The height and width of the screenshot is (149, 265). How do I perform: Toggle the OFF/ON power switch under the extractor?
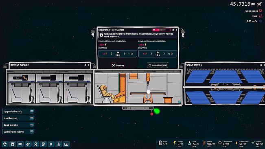pyautogui.click(x=138, y=108)
